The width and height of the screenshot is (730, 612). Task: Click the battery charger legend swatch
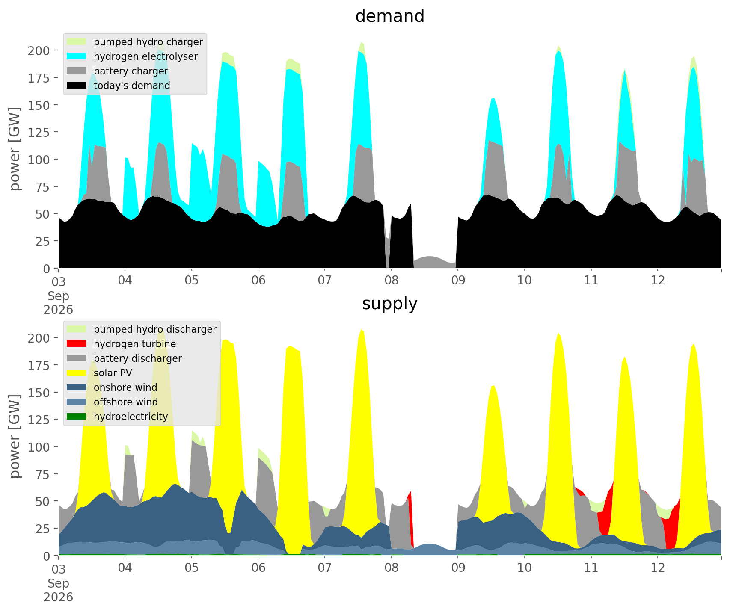(77, 71)
